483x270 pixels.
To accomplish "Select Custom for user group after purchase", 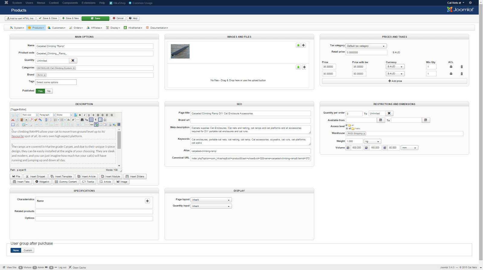I will point(28,250).
